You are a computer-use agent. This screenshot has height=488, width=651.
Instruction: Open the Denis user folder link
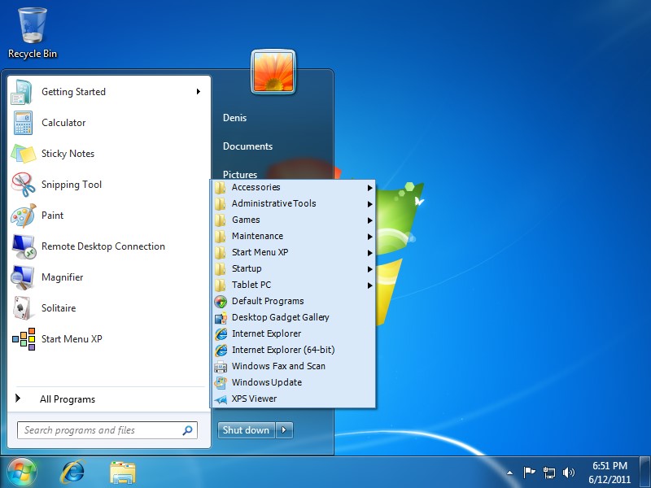[x=234, y=118]
